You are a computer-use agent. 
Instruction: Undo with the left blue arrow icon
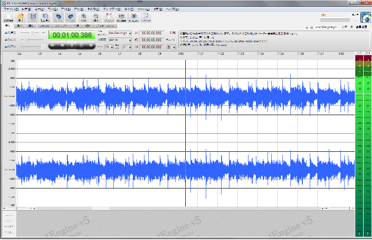(x=58, y=17)
